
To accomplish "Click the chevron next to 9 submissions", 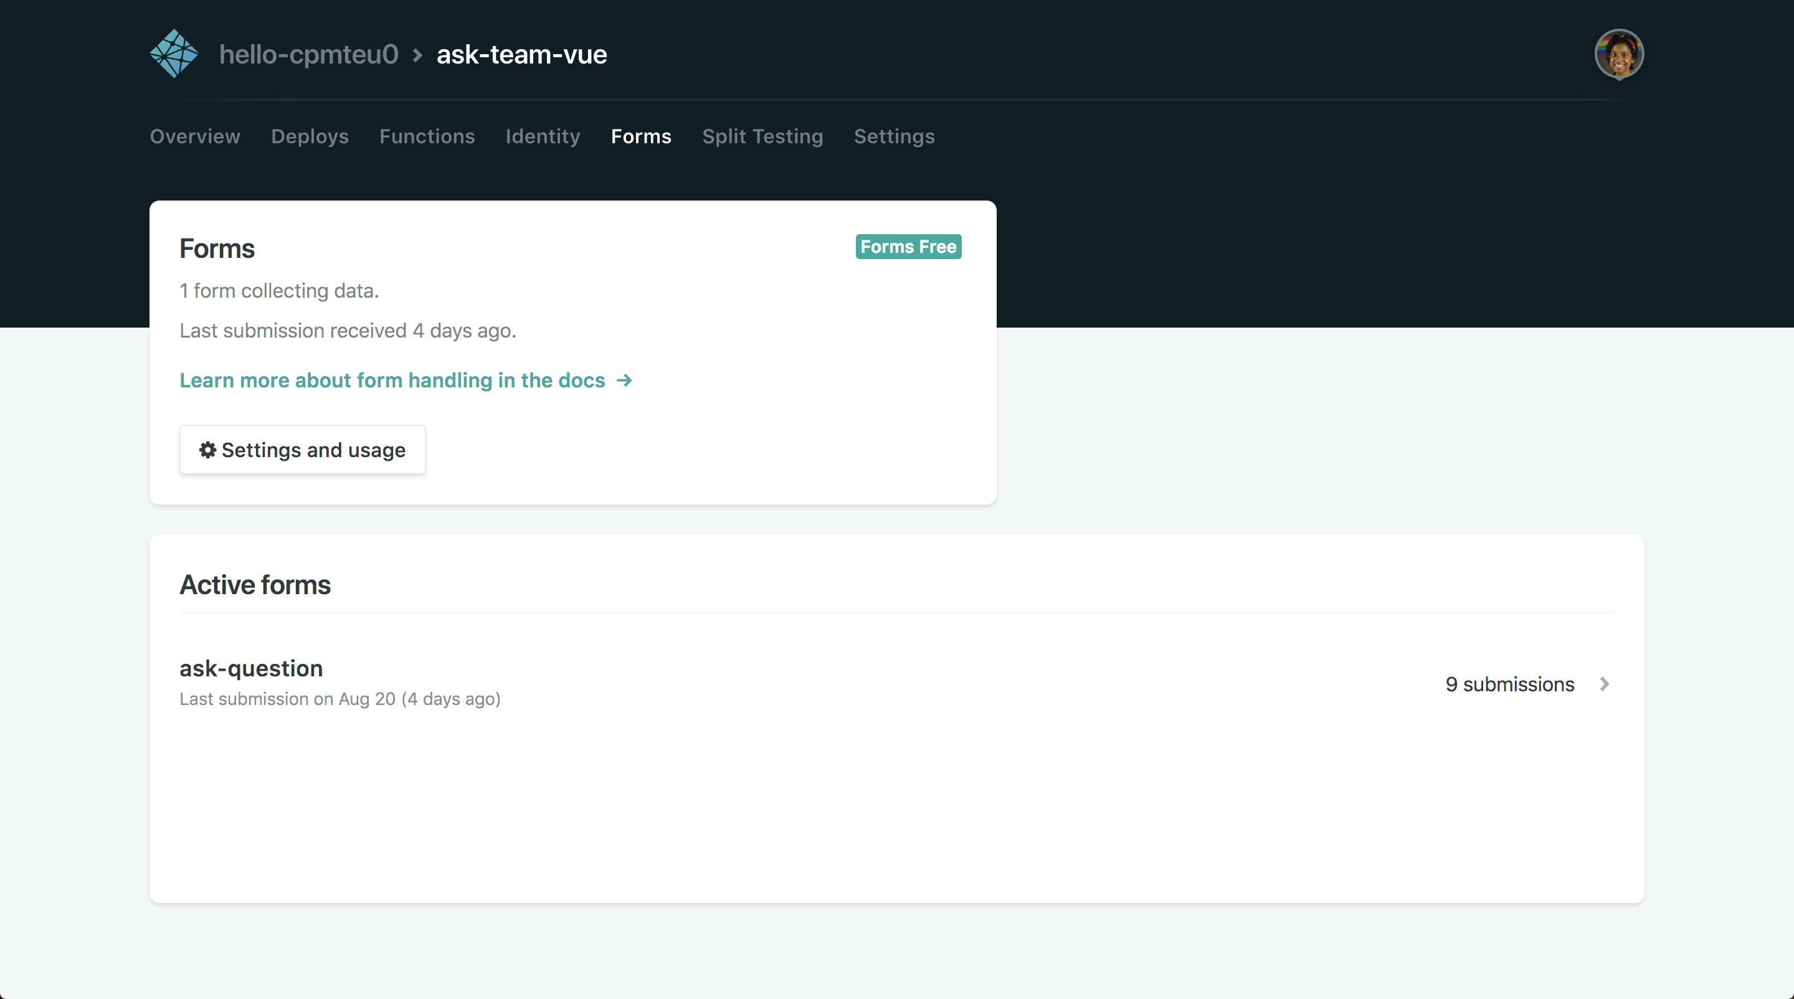I will [1605, 684].
